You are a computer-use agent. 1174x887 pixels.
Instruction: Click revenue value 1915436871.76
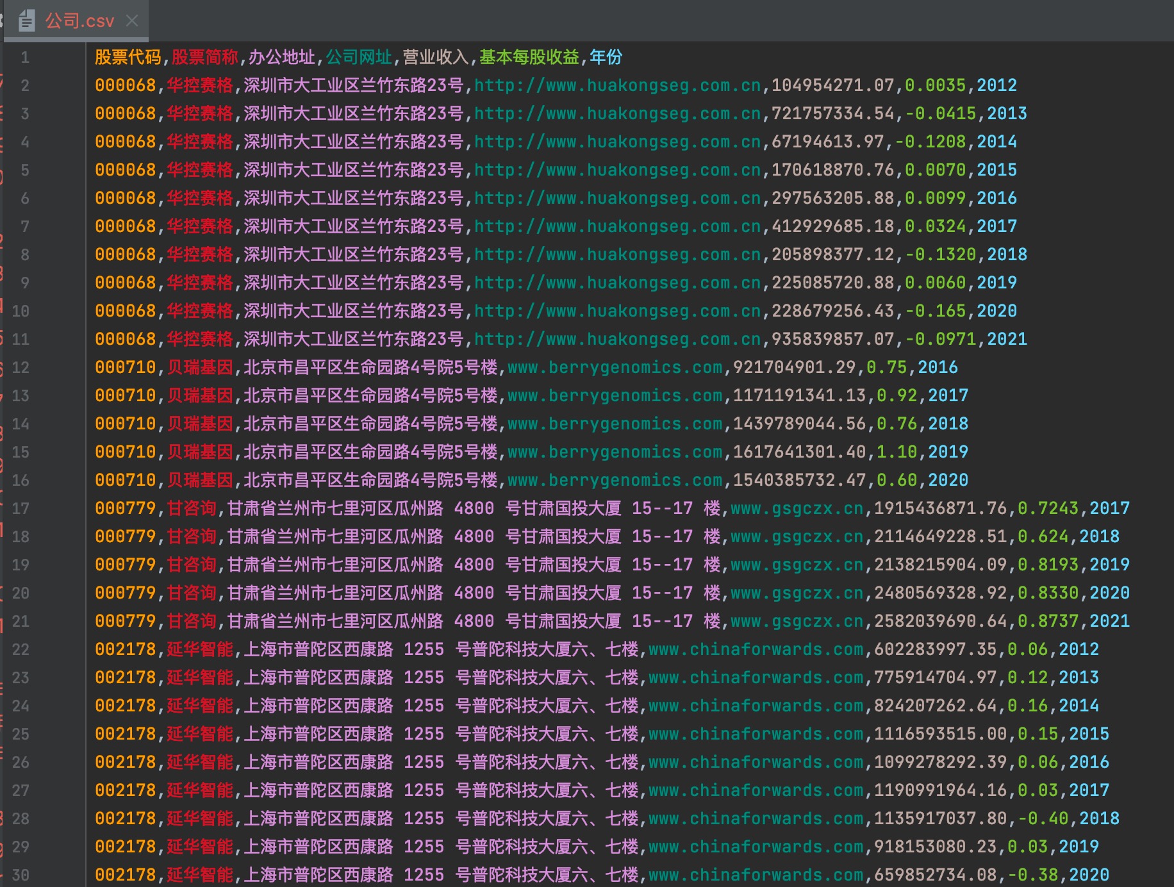[941, 508]
